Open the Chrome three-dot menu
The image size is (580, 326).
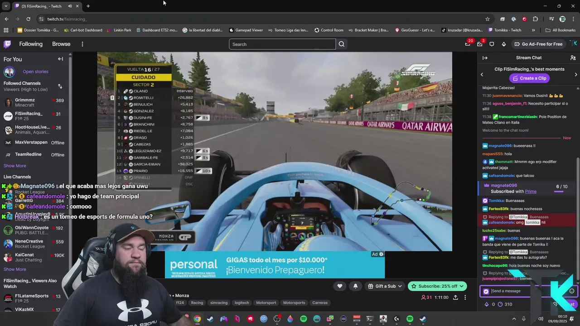574,19
